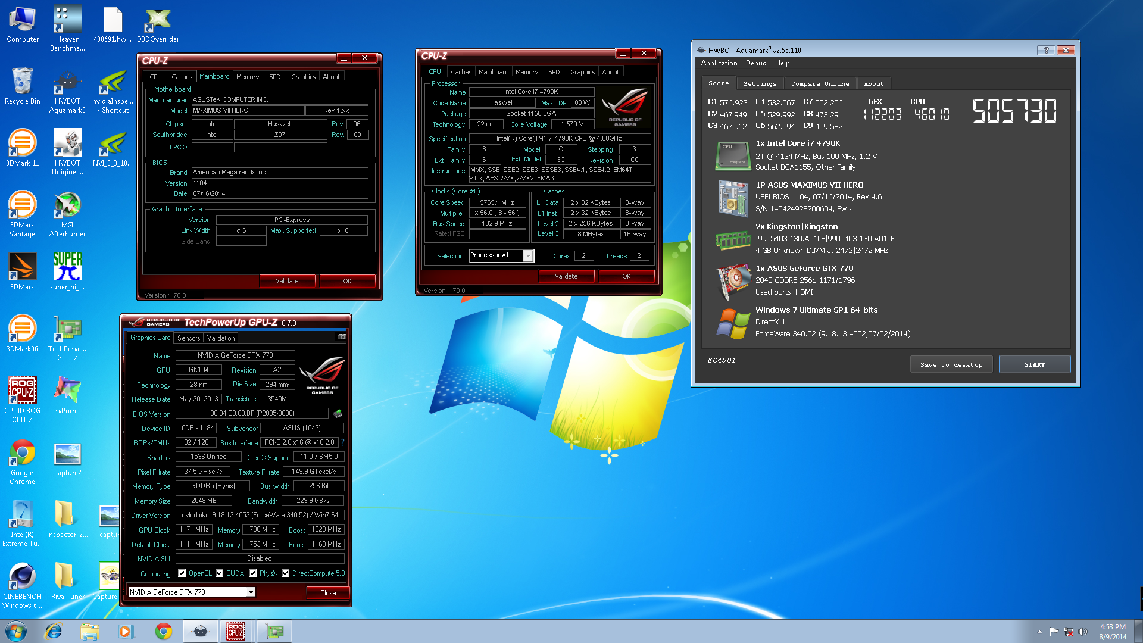Select Graphics tab in right CPU-Z window
The height and width of the screenshot is (643, 1143).
(582, 72)
